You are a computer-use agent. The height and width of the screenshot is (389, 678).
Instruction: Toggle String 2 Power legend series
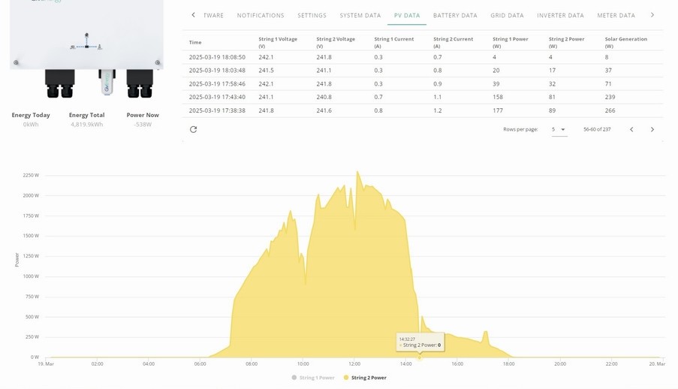[x=365, y=378]
